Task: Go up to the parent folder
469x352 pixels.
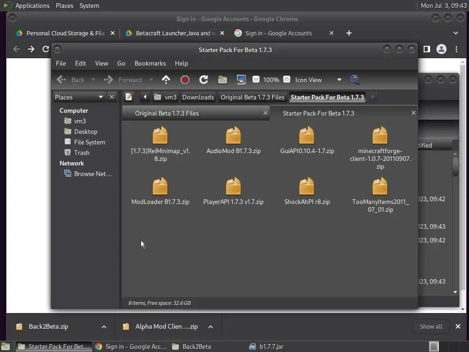Action: 166,80
